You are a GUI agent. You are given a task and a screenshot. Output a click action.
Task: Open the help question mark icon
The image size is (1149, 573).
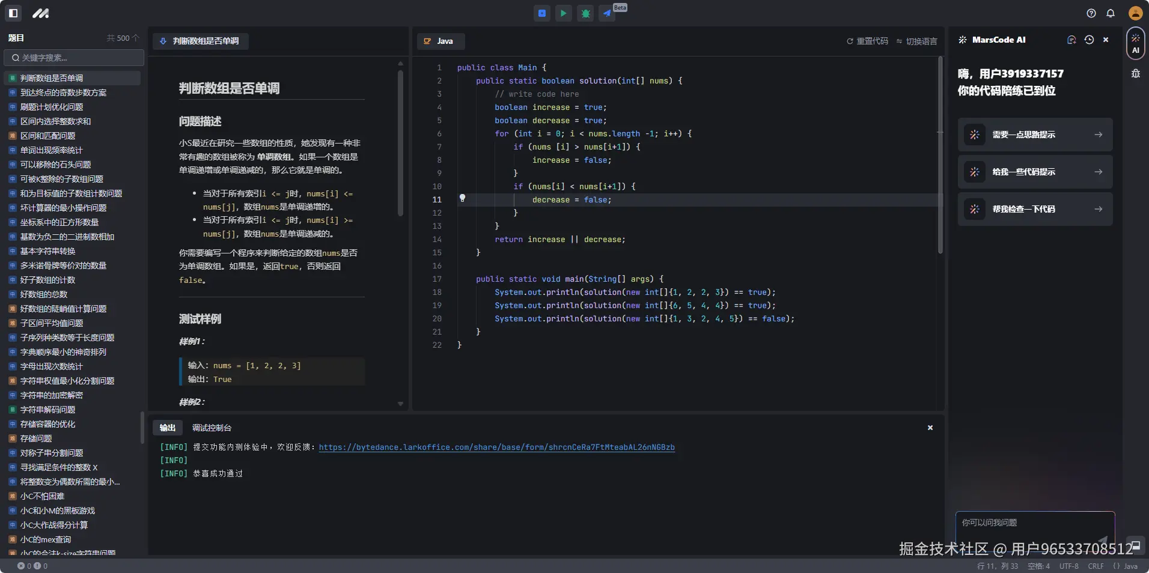coord(1091,13)
